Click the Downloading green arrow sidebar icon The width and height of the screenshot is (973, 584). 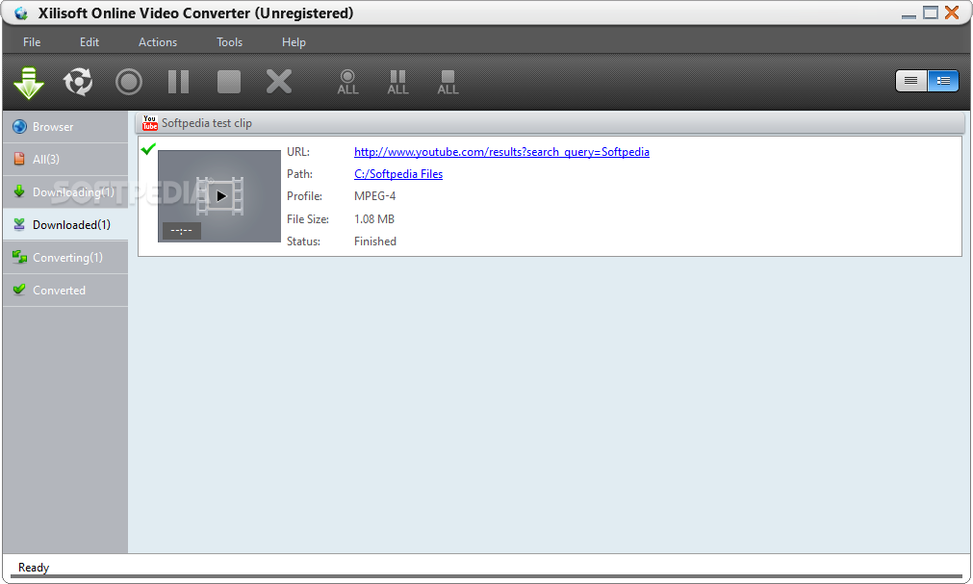(19, 191)
